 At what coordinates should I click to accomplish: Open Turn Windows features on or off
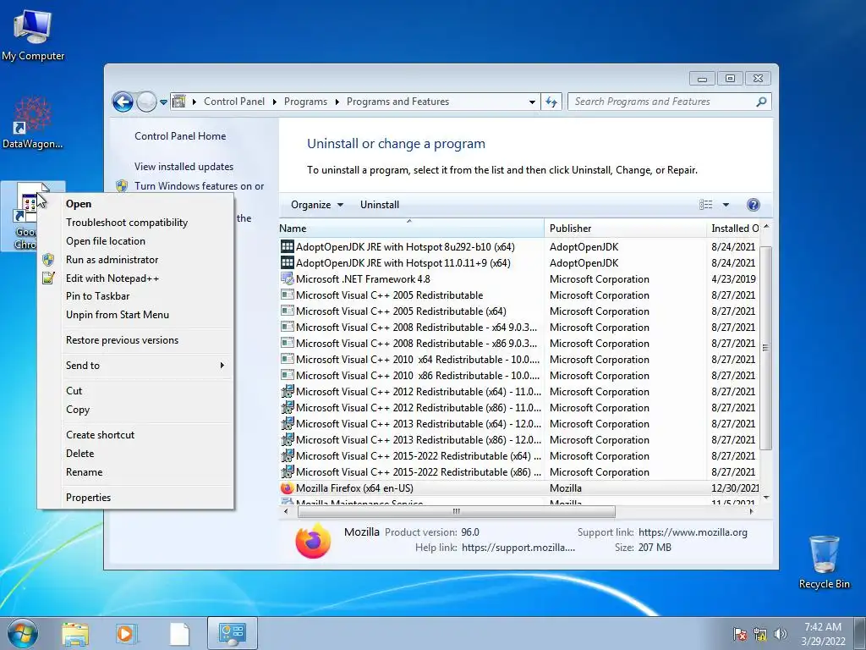200,186
